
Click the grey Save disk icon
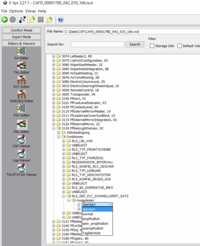click(x=41, y=19)
